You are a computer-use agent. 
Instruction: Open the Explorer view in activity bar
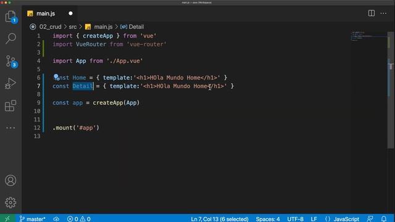[x=10, y=17]
